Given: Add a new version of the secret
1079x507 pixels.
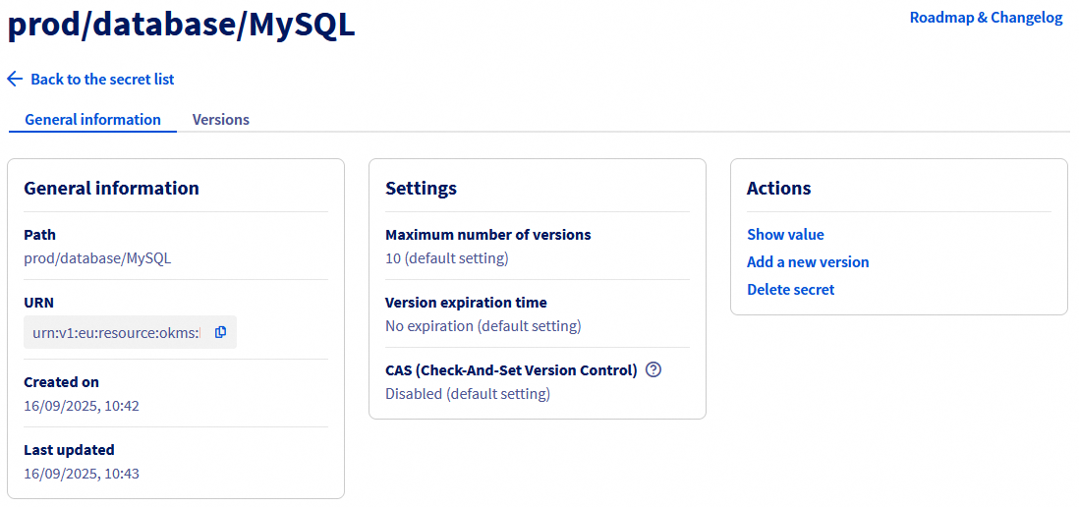Looking at the screenshot, I should [808, 262].
